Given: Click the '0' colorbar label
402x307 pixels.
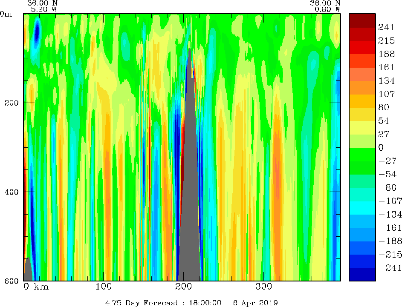Looking at the screenshot, I should [381, 147].
